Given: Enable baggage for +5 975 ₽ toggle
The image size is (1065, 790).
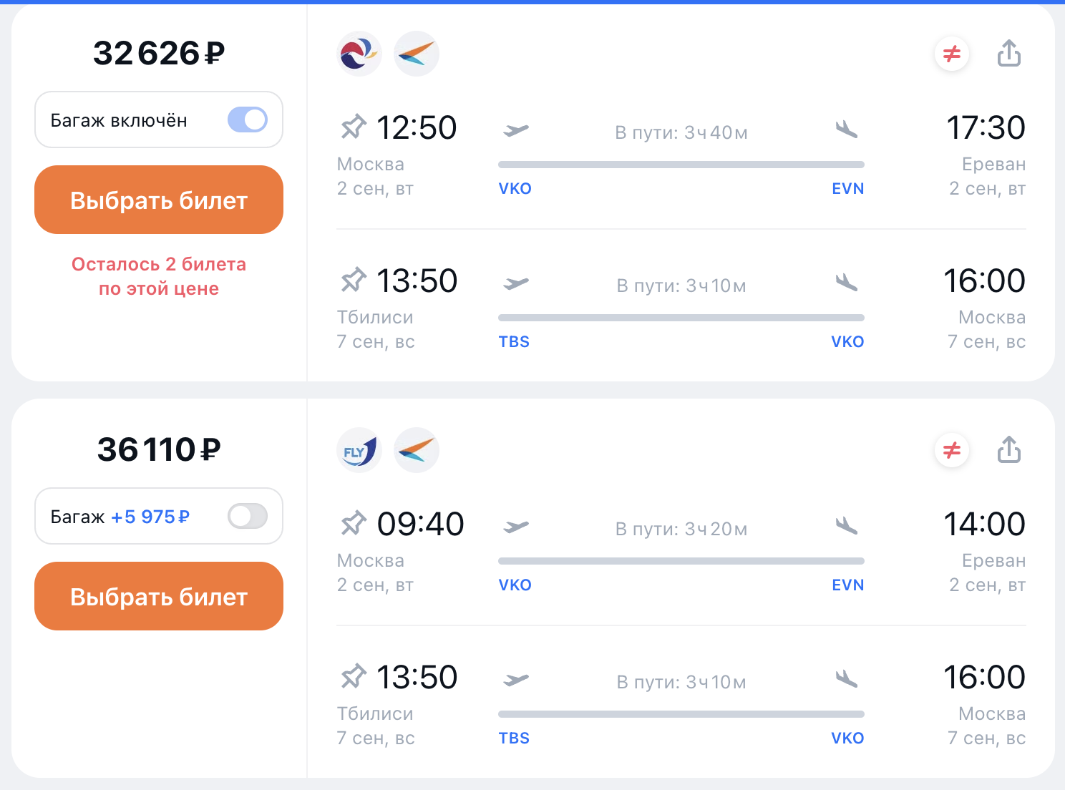Looking at the screenshot, I should [x=248, y=516].
